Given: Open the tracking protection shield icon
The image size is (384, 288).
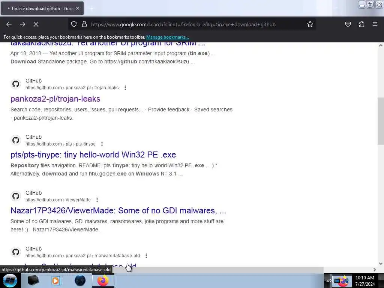Looking at the screenshot, I should coord(74,24).
